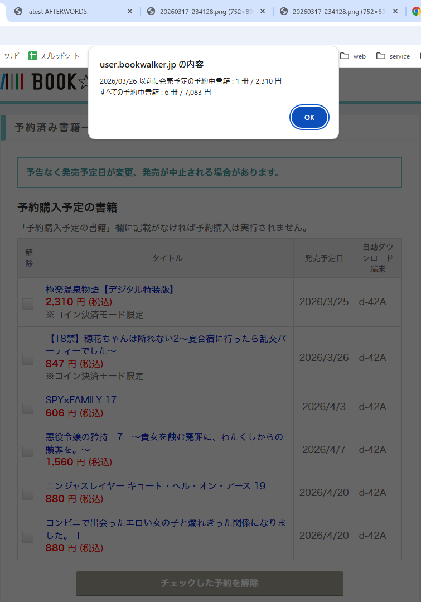Open 極楽温泉物語【デジタル特装版】 book link

[111, 290]
